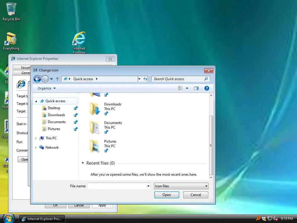The width and height of the screenshot is (297, 223).
Task: Select This PC in the navigation pane
Action: tap(51, 138)
